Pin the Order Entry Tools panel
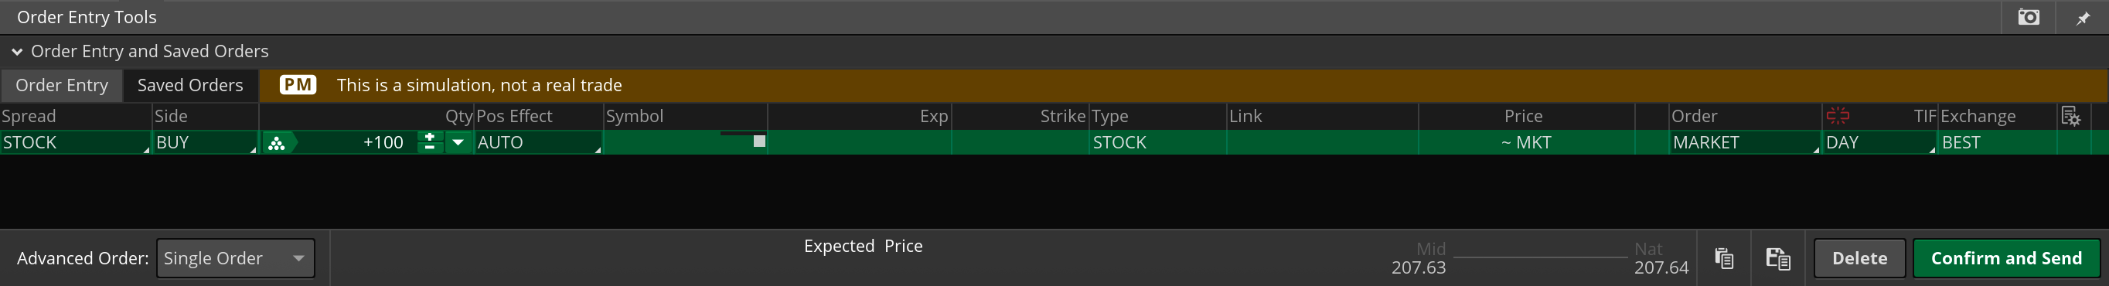The height and width of the screenshot is (286, 2109). tap(2083, 17)
